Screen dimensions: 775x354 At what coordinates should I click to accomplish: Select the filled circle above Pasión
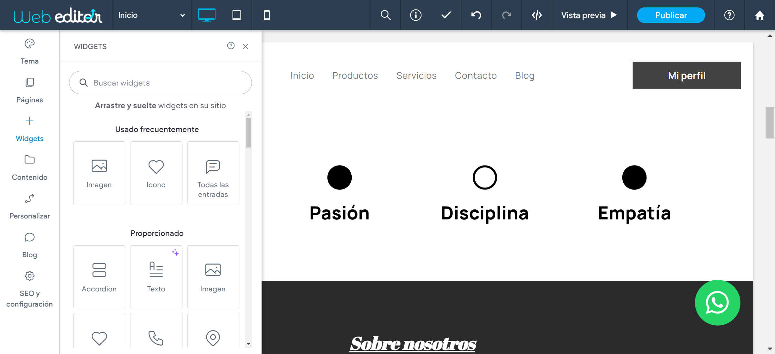pos(339,177)
